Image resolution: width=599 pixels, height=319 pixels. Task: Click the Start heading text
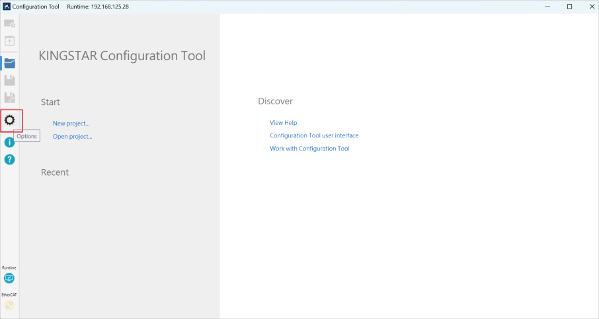(x=50, y=102)
